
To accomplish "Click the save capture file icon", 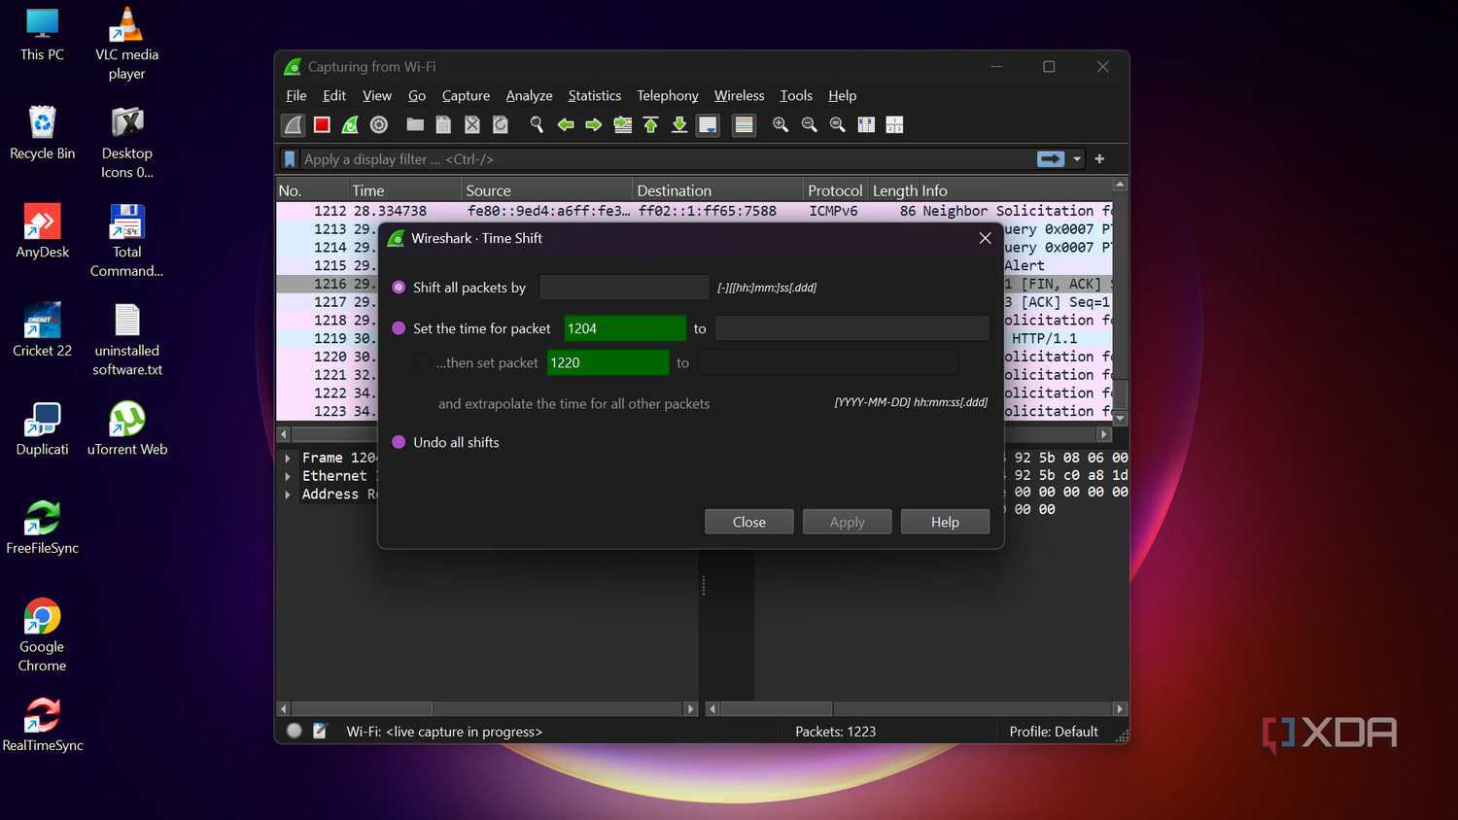I will [443, 124].
